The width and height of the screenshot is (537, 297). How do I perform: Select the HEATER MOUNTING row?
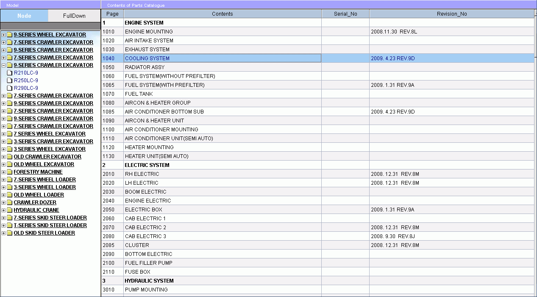coord(318,147)
